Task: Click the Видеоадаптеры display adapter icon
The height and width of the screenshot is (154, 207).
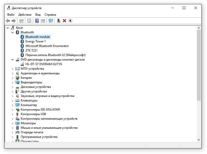Action: 17,82
